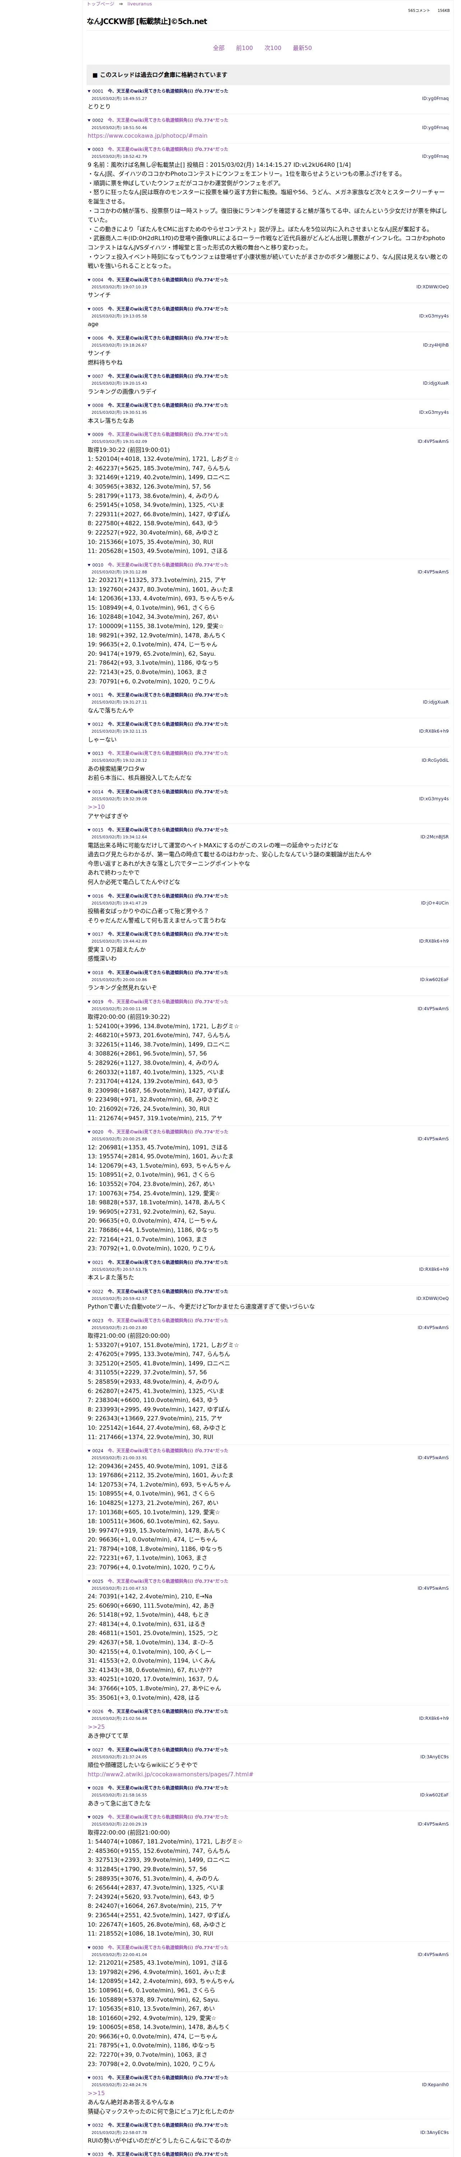The height and width of the screenshot is (2157, 461).
Task: Click the poster name in post 0028
Action: [x=167, y=1788]
